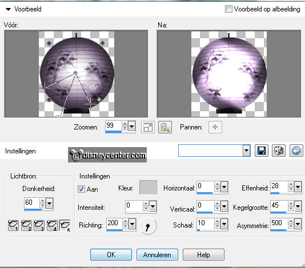The width and height of the screenshot is (305, 268).
Task: Open the Zoomen value dropdown arrow
Action: (132, 127)
